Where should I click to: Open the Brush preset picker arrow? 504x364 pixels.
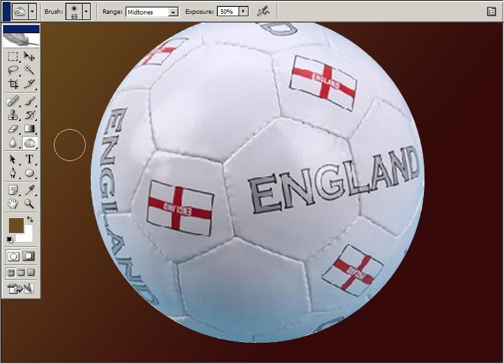pos(86,11)
